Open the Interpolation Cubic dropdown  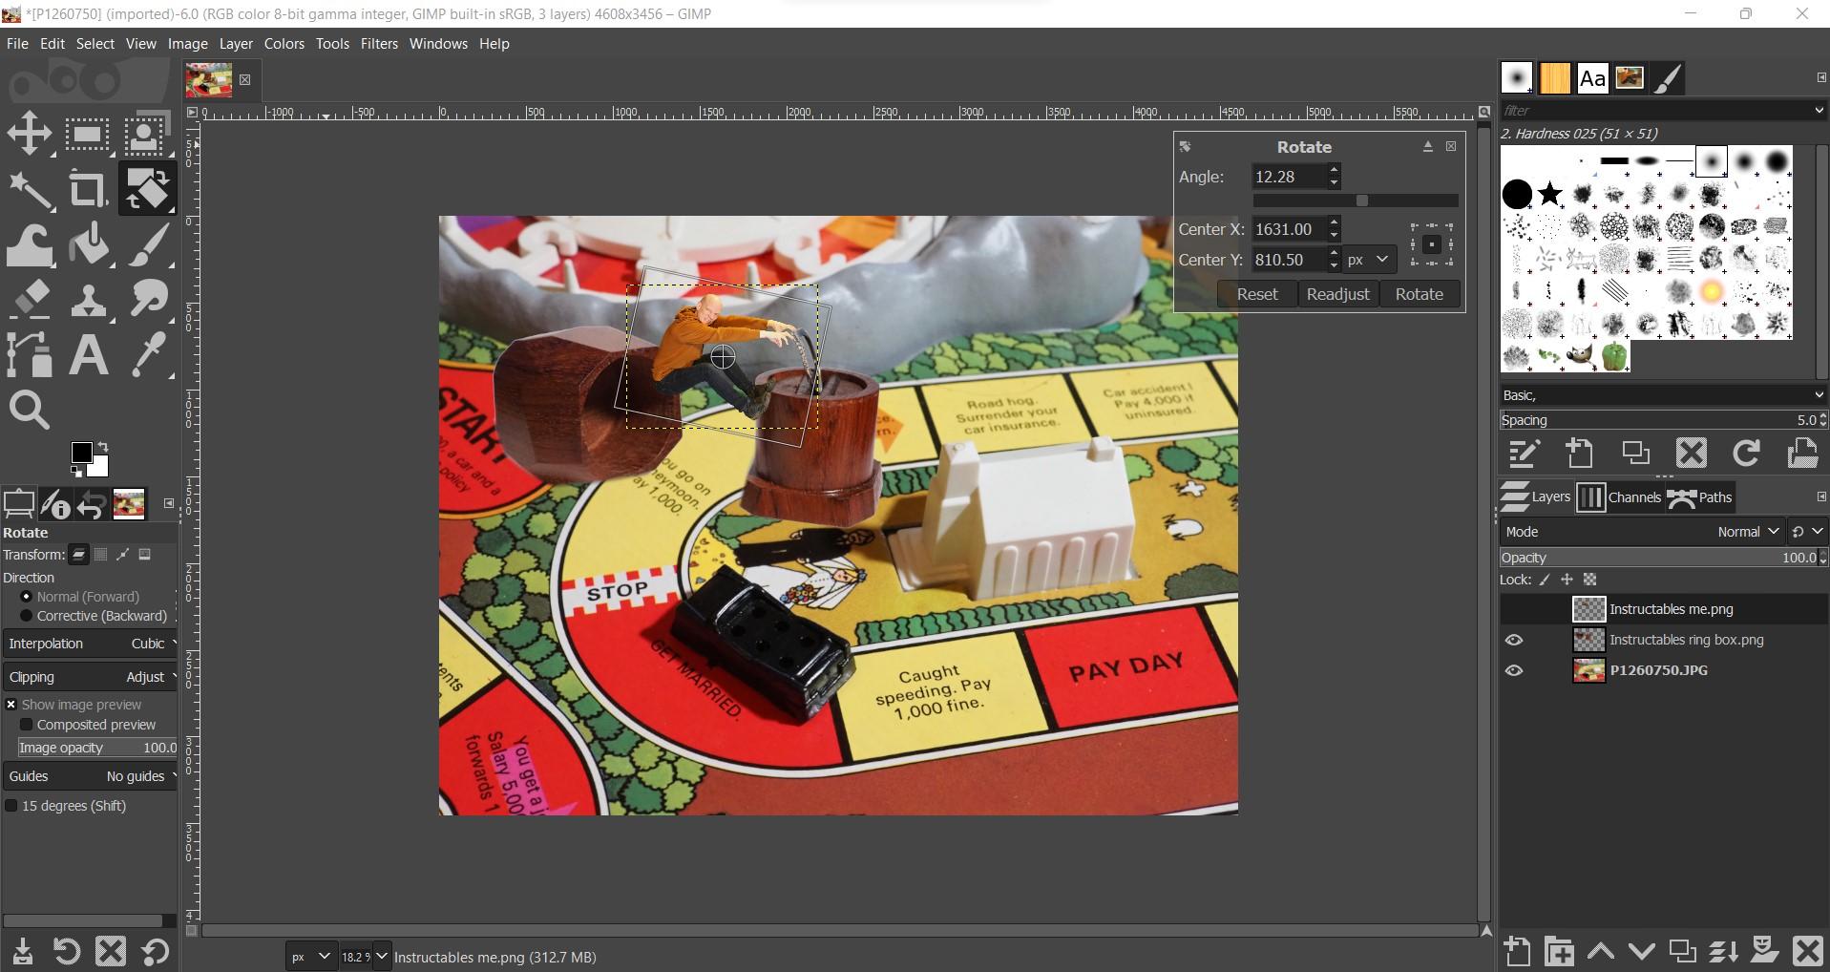[x=91, y=644]
